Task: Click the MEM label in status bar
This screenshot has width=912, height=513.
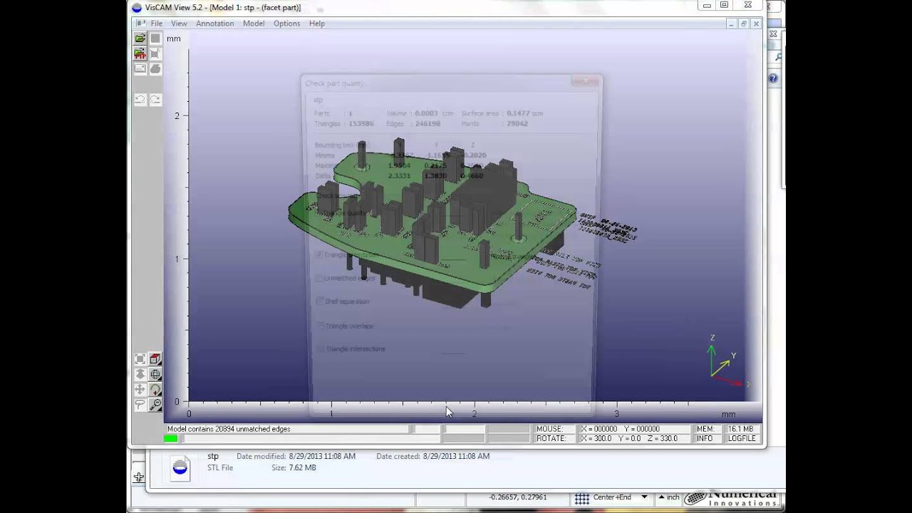Action: (705, 429)
